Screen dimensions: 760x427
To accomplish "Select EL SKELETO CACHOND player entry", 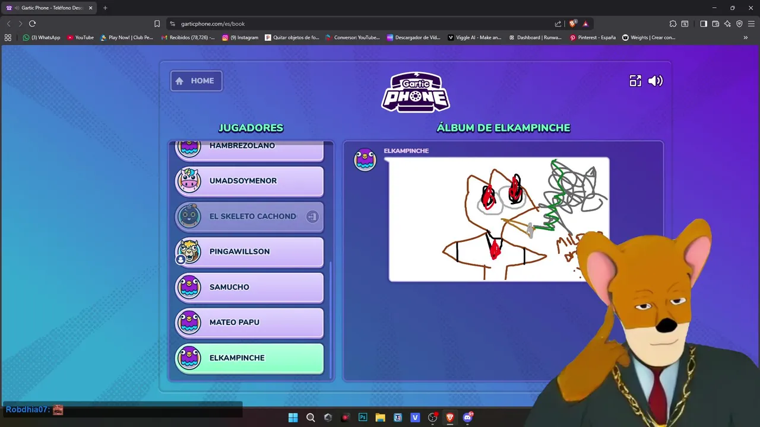I will point(249,216).
